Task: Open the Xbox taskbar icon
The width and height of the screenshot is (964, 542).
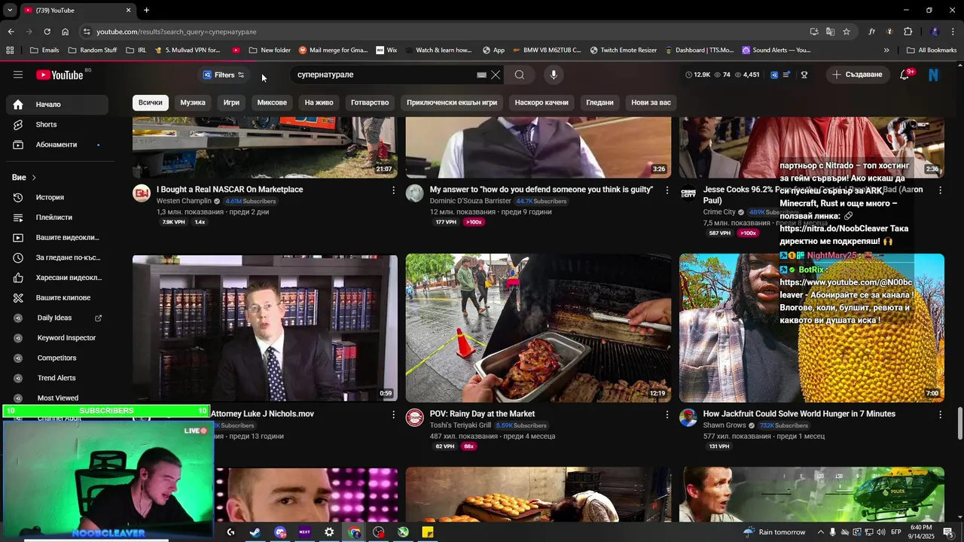Action: click(x=403, y=532)
